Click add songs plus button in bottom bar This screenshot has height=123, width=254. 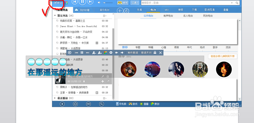(62, 104)
